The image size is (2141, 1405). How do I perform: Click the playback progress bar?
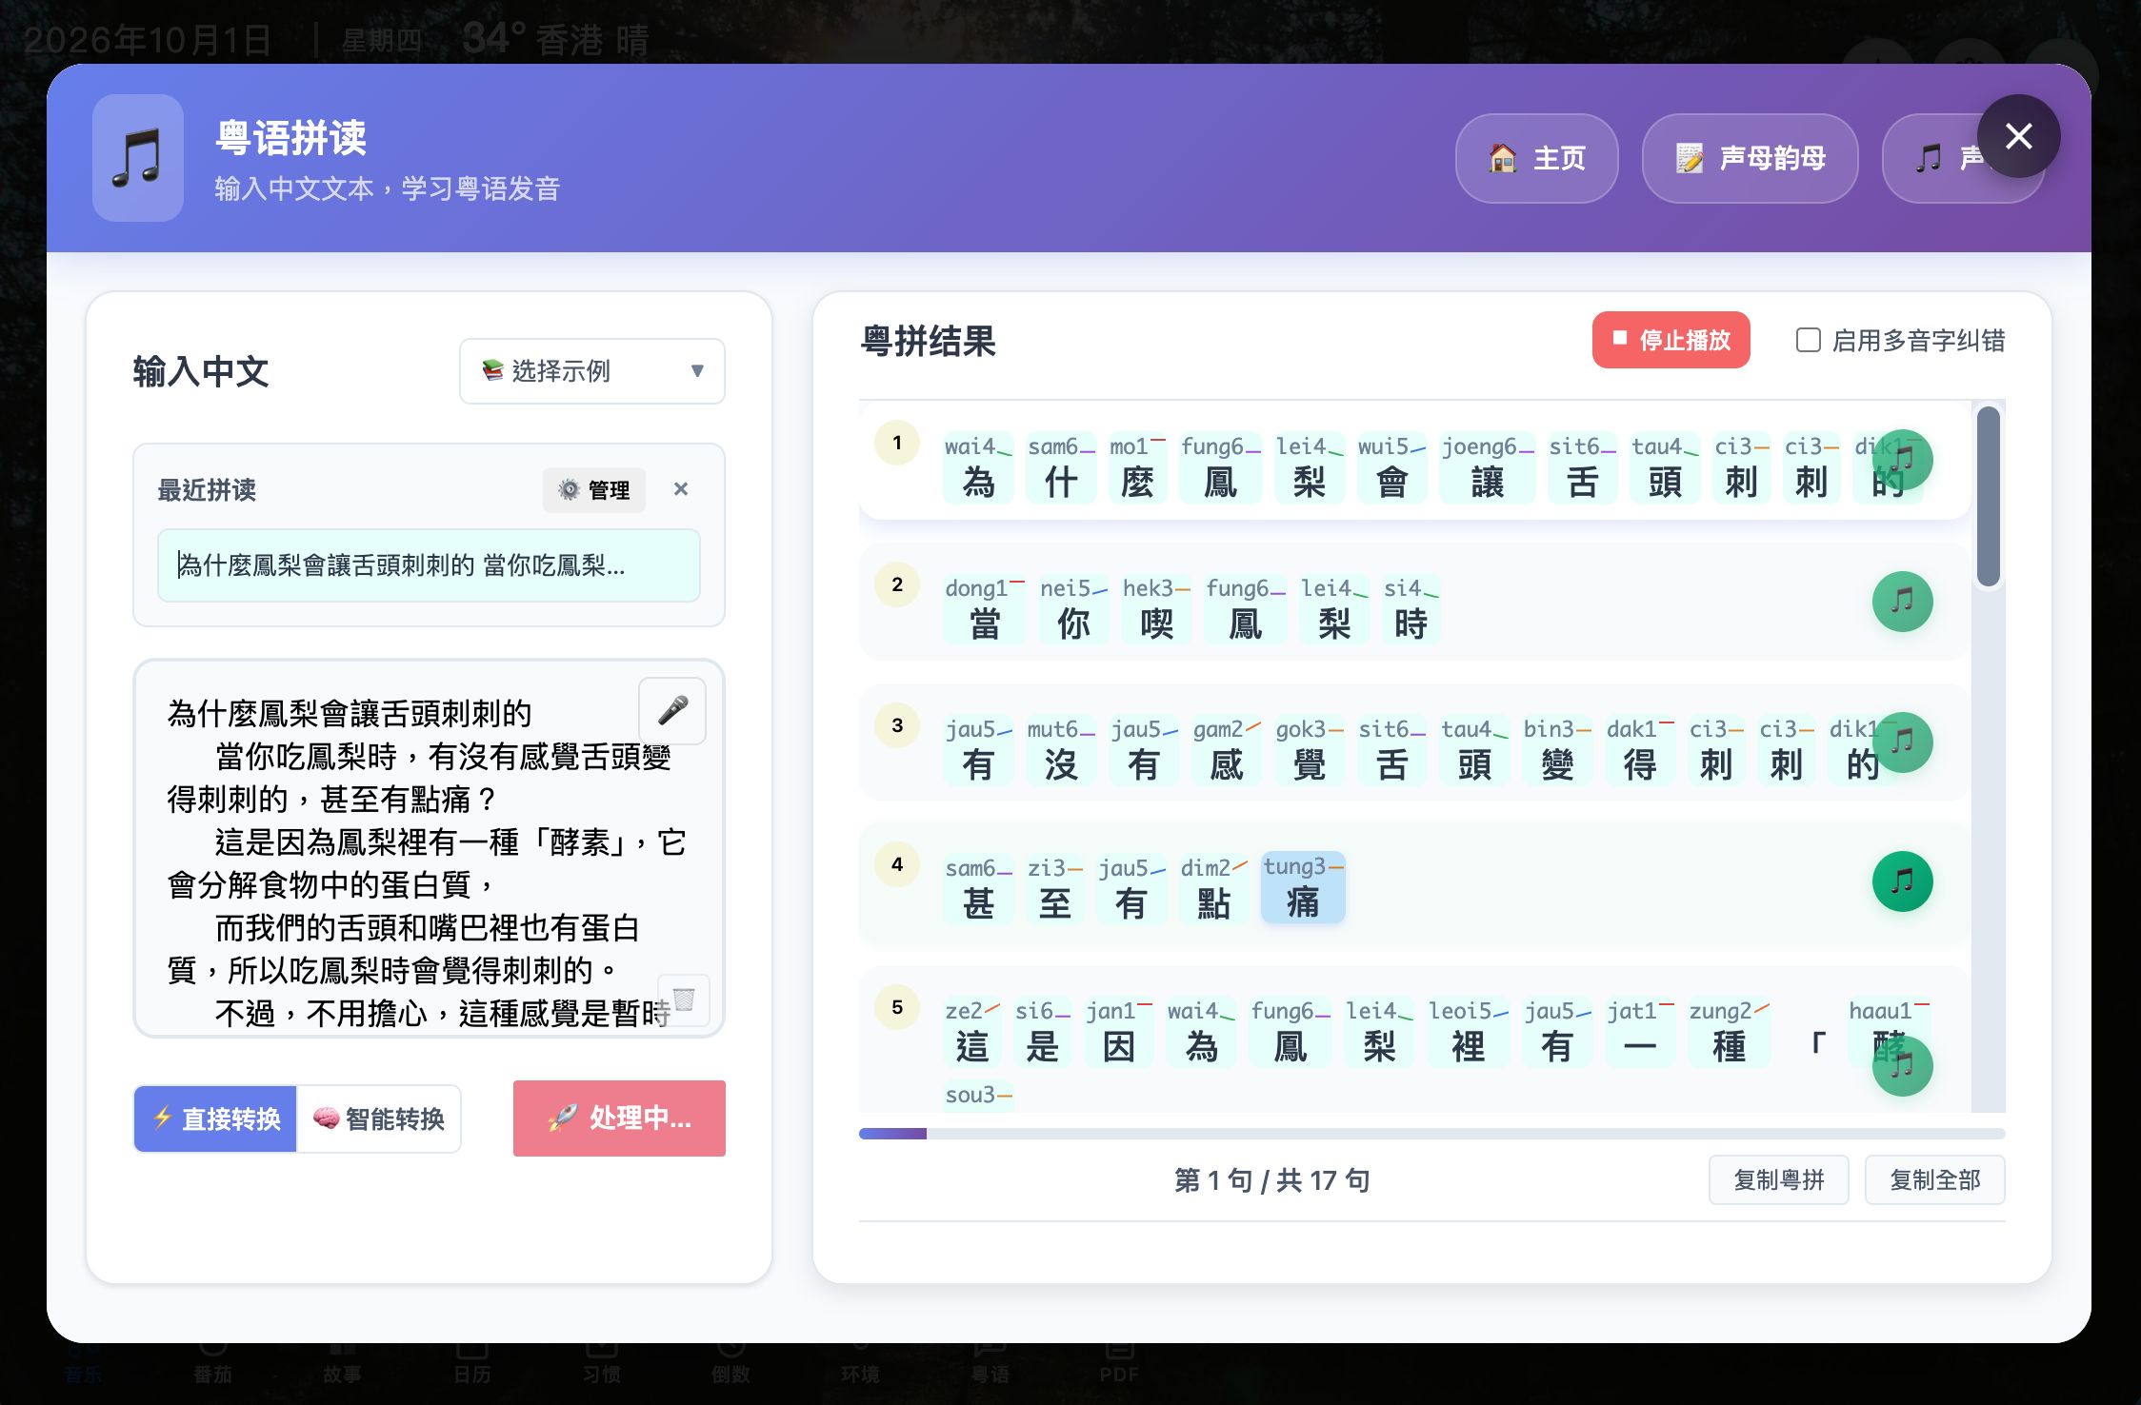(1432, 1134)
